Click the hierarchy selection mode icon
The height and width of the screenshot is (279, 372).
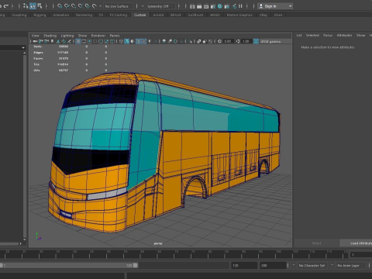26,5
